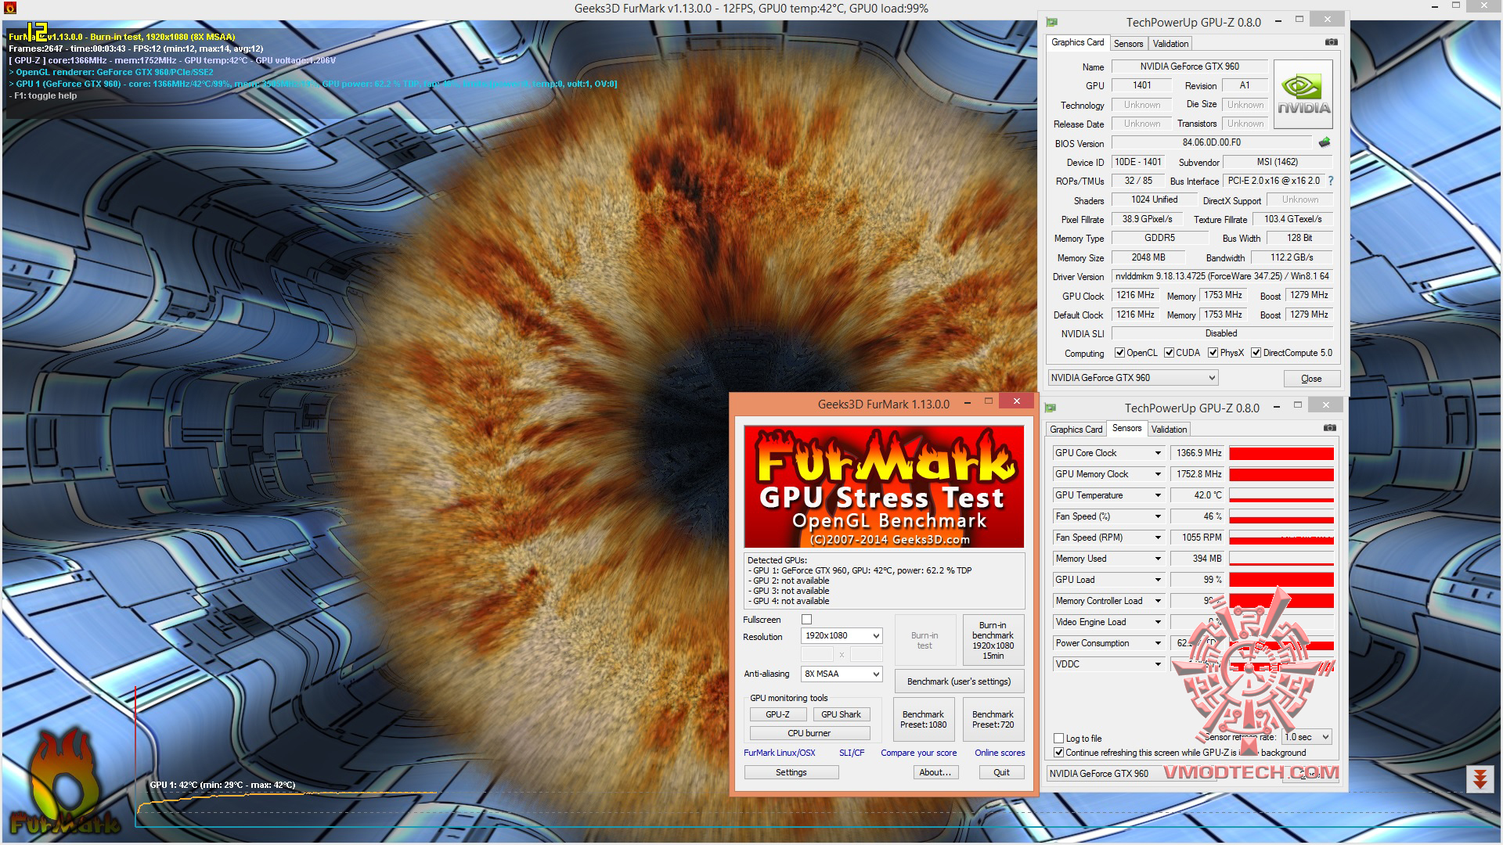
Task: Open Validation tab in lower GPU-Z window
Action: click(1169, 430)
